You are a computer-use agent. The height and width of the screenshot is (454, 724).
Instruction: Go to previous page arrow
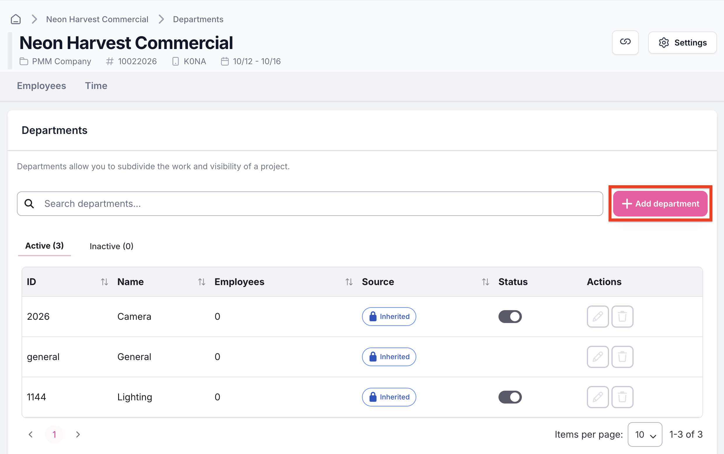31,434
